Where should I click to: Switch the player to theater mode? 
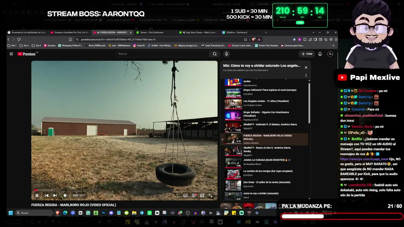click(x=202, y=195)
